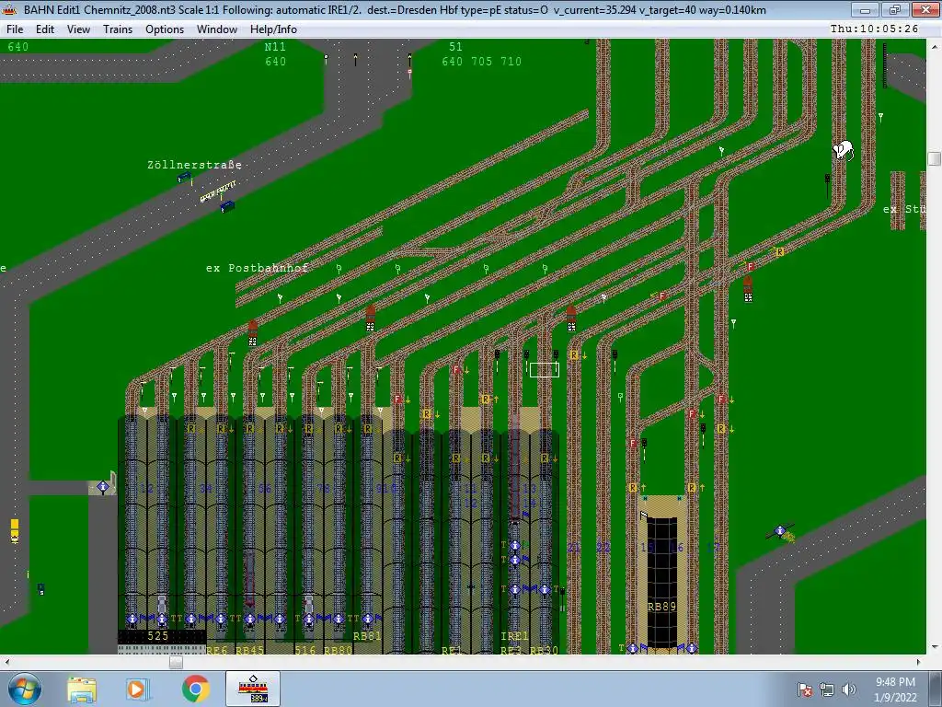This screenshot has width=942, height=707.
Task: Click the 525 display board
Action: pos(161,636)
